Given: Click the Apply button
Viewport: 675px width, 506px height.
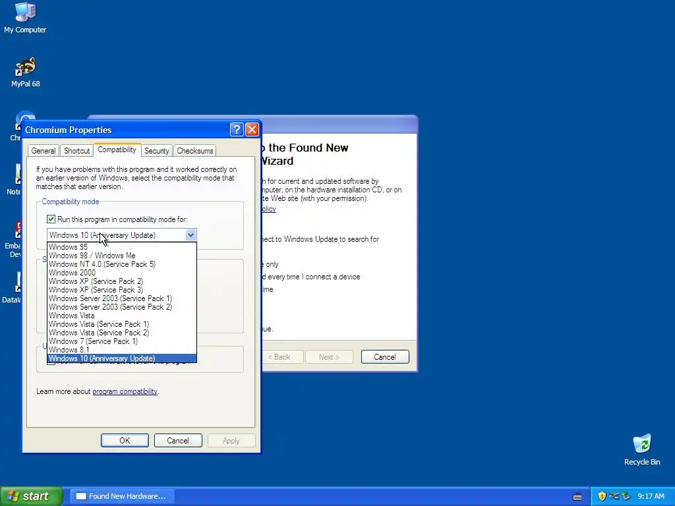Looking at the screenshot, I should point(231,441).
